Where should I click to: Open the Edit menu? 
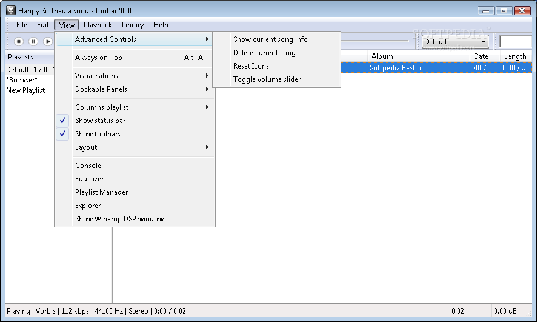point(43,25)
